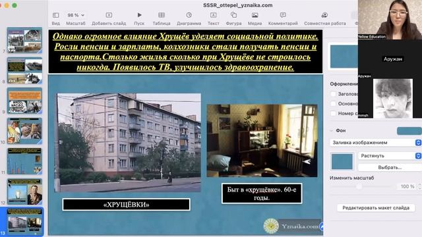This screenshot has width=422, height=237.
Task: Click the sketch-portrait participant video tile
Action: 390,98
